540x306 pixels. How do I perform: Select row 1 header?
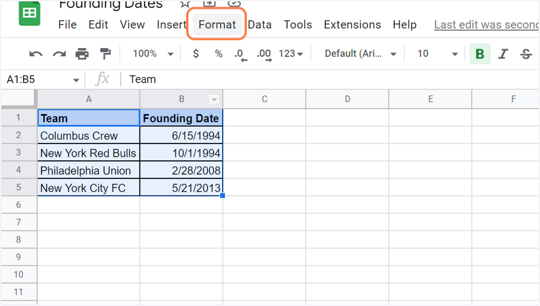18,118
